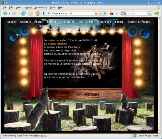
Task: Open the File menu
Action: click(5, 7)
